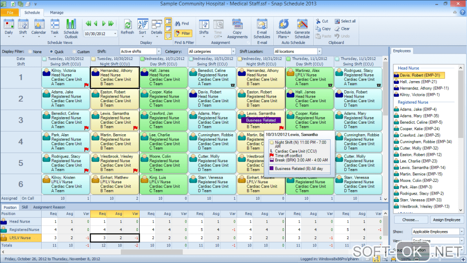Go to next day arrow
Screen dimensions: 467x263
click(x=103, y=23)
